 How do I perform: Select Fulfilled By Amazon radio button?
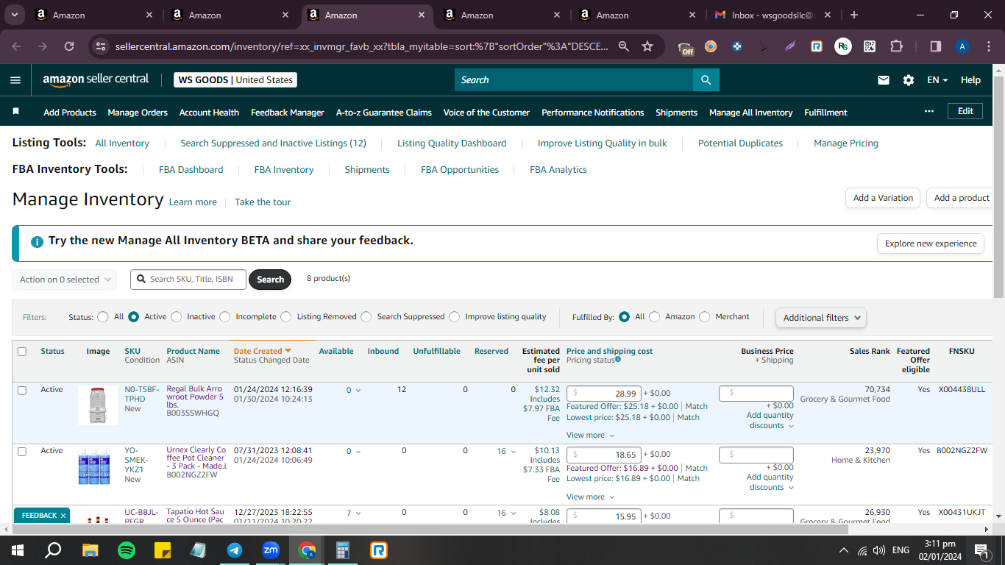click(654, 317)
